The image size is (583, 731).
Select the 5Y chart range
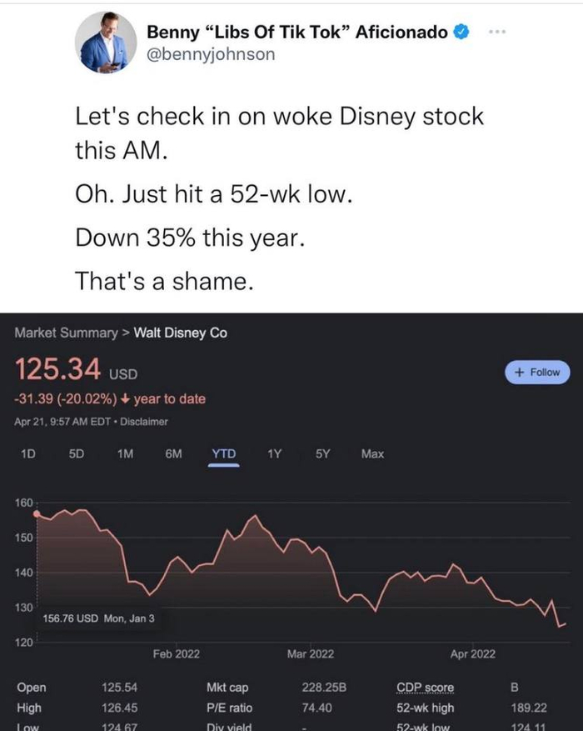point(322,453)
